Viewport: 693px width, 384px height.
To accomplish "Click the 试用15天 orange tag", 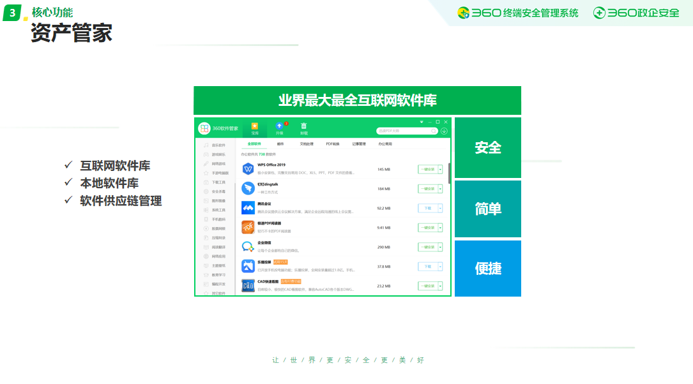I will pyautogui.click(x=280, y=262).
